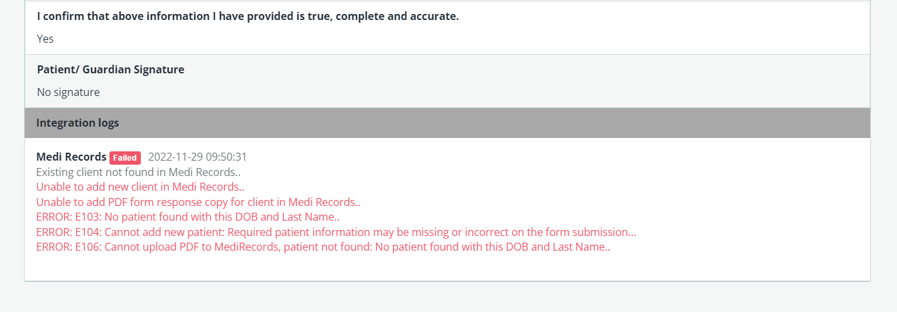The image size is (897, 312).
Task: Select the ERROR: E104 log line
Action: pyautogui.click(x=336, y=232)
